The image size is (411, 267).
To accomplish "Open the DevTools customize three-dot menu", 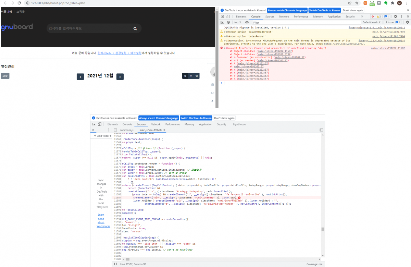I will [402, 16].
